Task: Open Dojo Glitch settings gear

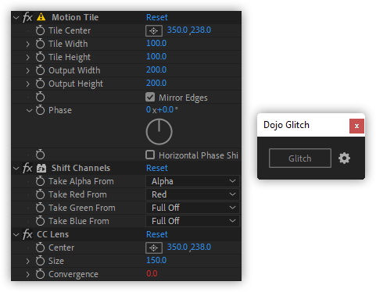Action: pos(344,158)
